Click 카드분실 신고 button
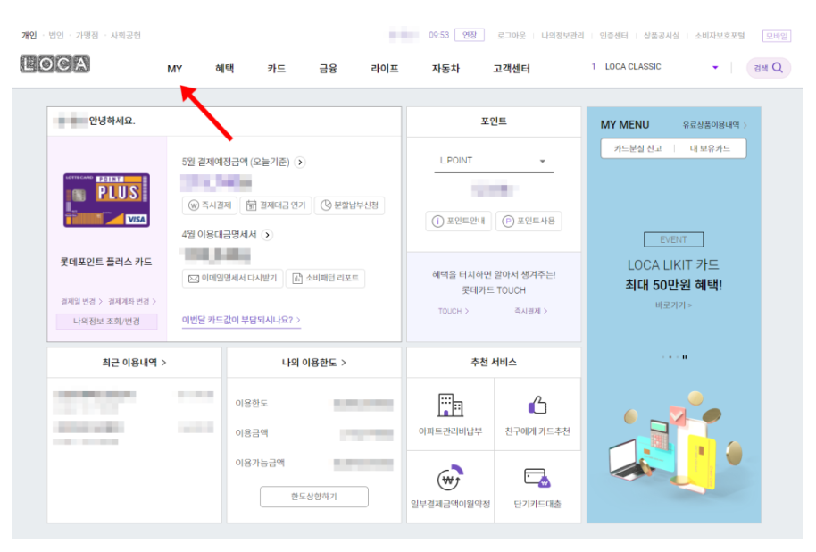The height and width of the screenshot is (552, 816). pos(637,148)
